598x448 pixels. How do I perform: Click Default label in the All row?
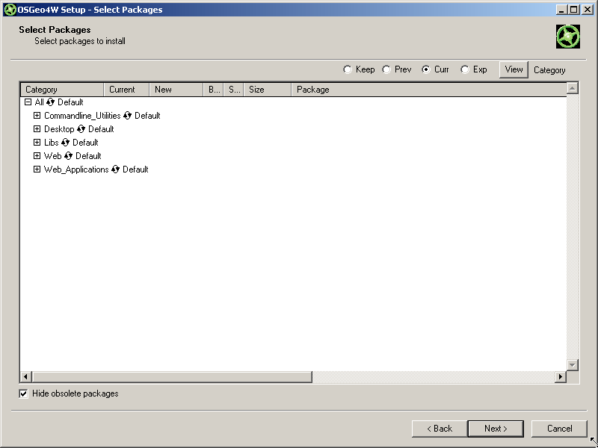tap(70, 102)
